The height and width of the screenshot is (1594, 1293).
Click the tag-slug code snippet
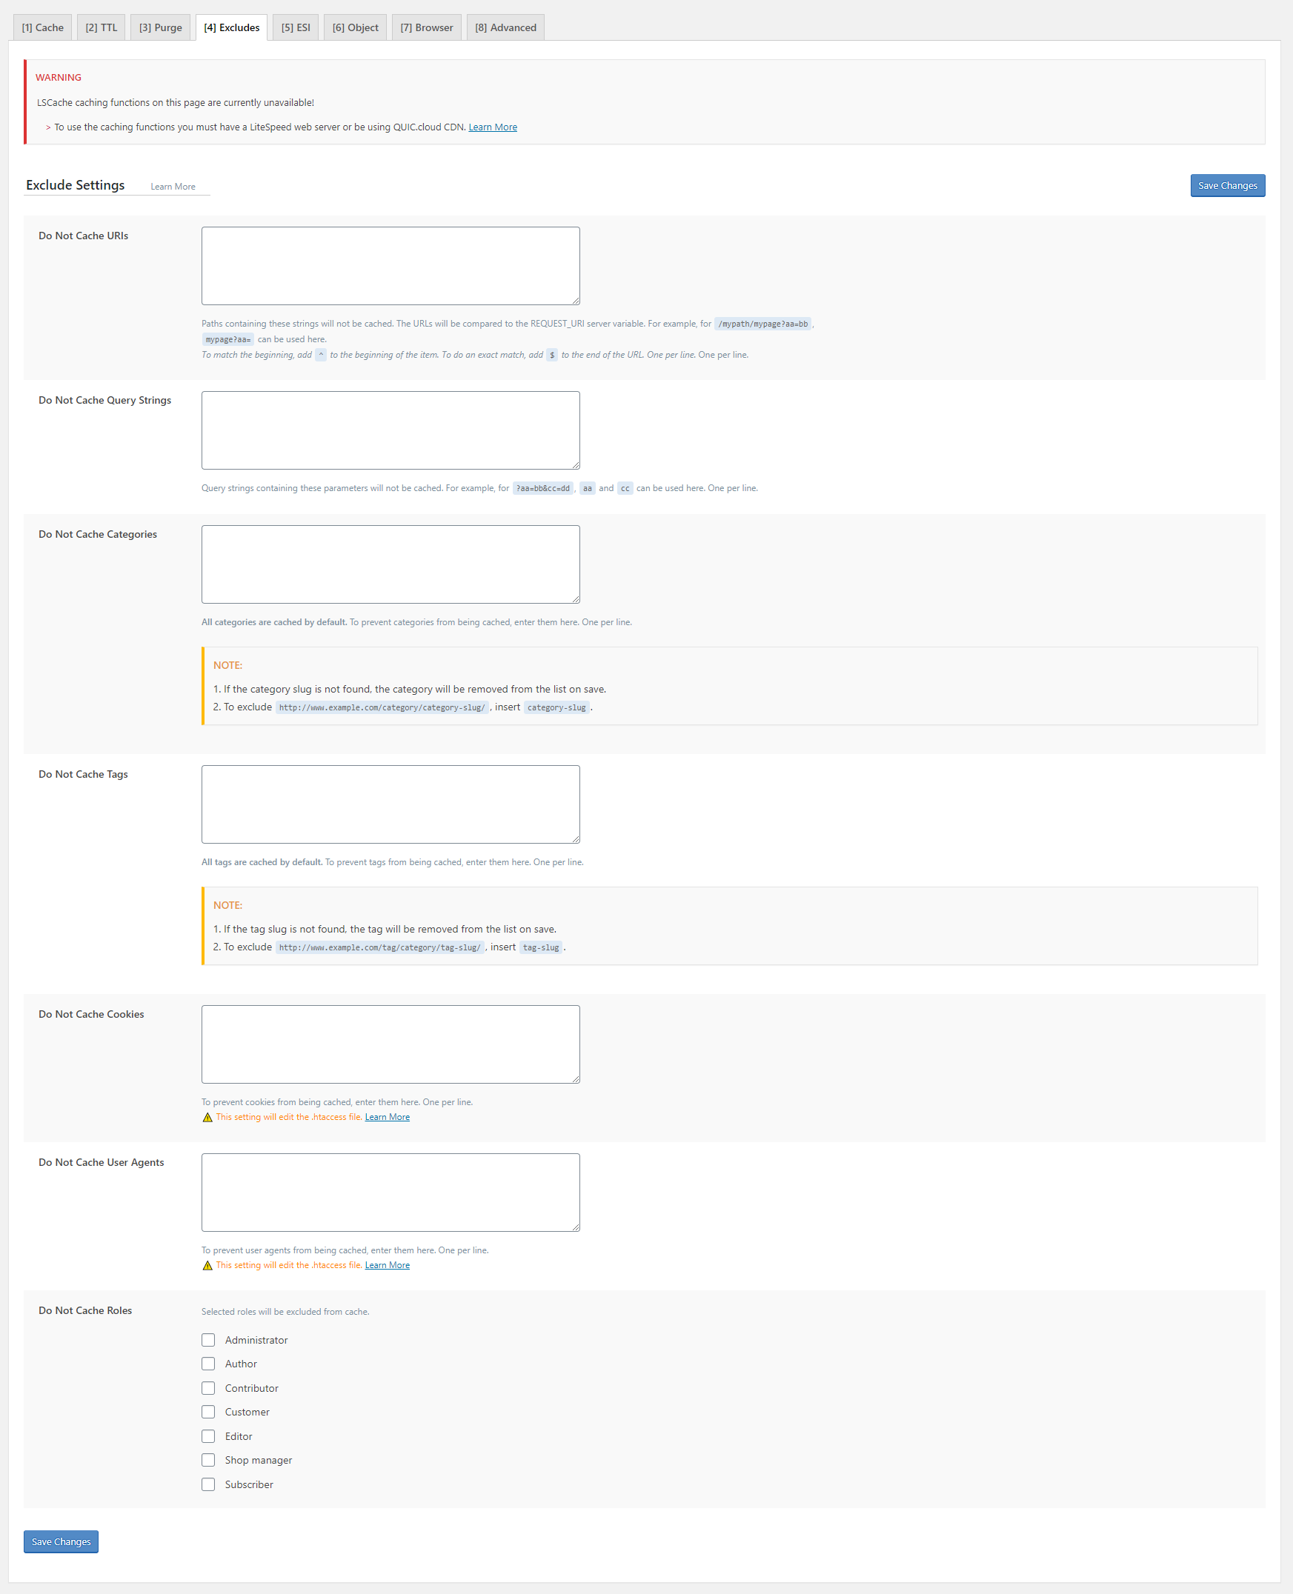[x=541, y=947]
